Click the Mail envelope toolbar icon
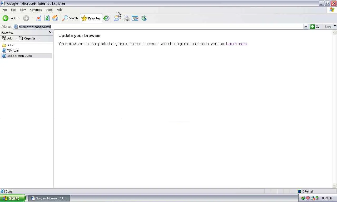 [116, 18]
